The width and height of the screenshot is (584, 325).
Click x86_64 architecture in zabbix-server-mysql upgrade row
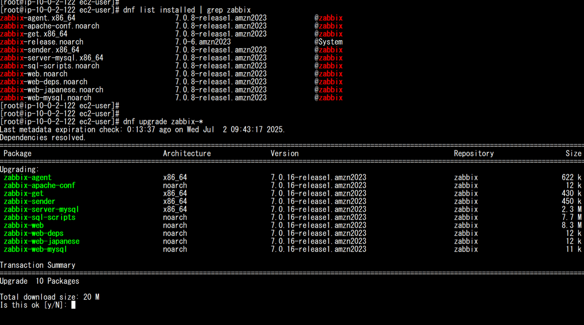point(175,209)
